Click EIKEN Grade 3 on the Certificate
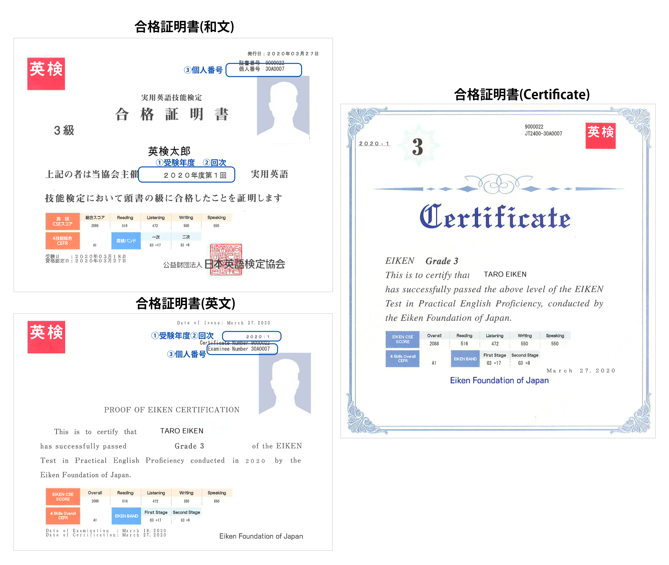This screenshot has width=669, height=565. coord(422,261)
